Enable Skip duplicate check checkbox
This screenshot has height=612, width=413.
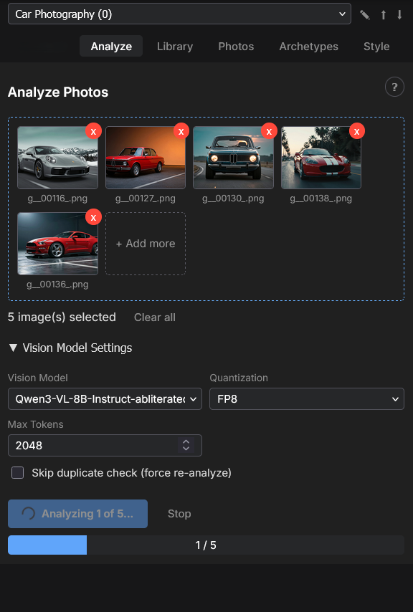[17, 473]
